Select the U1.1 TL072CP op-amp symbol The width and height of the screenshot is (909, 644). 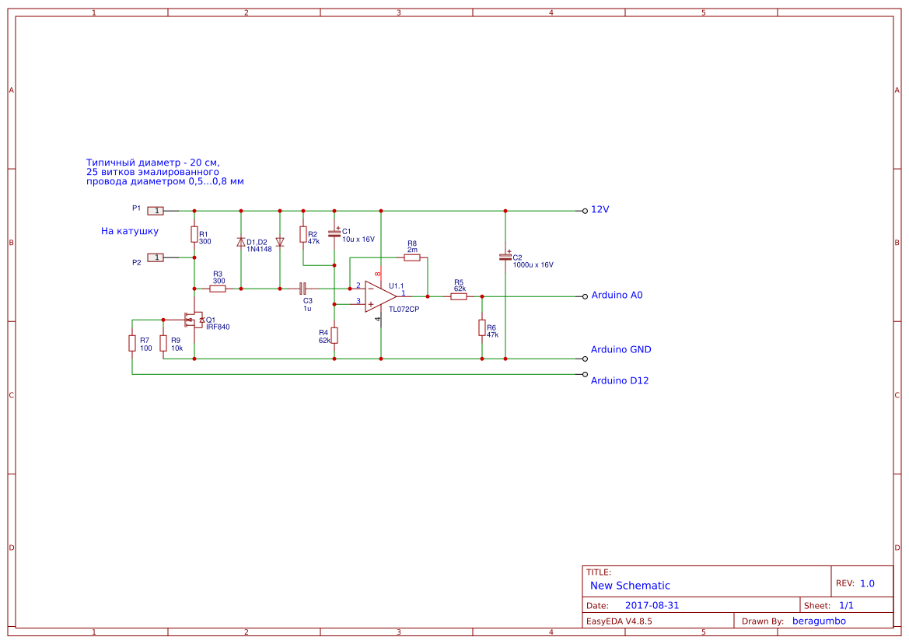[x=377, y=296]
